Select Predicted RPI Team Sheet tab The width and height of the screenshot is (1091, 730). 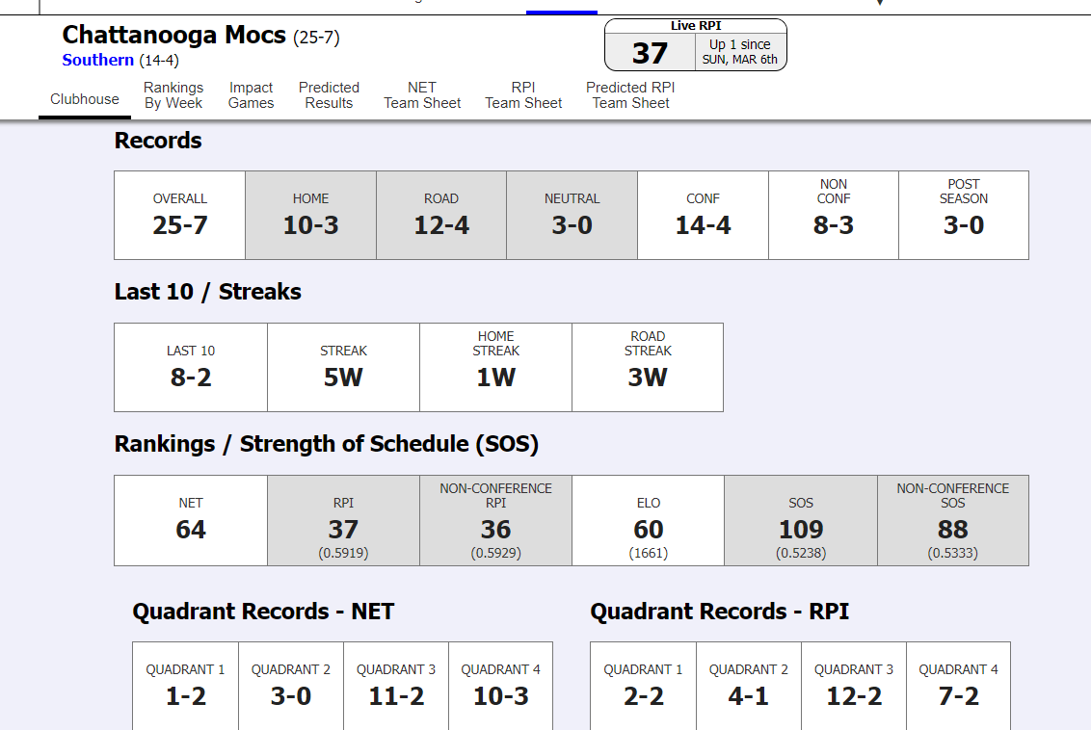click(x=630, y=95)
